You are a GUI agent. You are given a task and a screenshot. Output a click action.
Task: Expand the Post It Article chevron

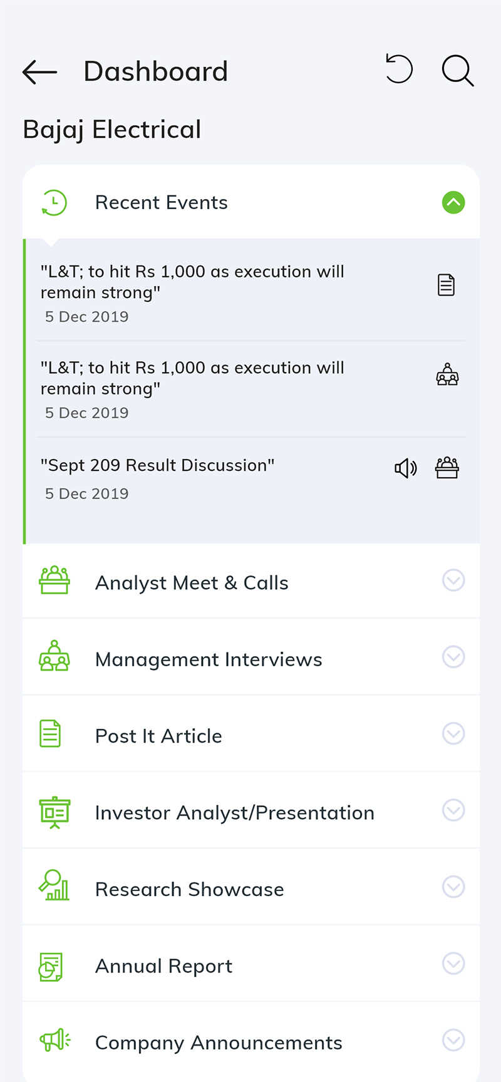click(453, 733)
